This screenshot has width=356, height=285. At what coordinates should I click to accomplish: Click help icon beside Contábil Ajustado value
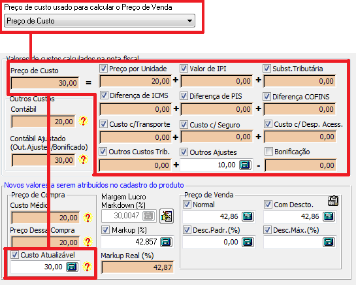(84, 159)
